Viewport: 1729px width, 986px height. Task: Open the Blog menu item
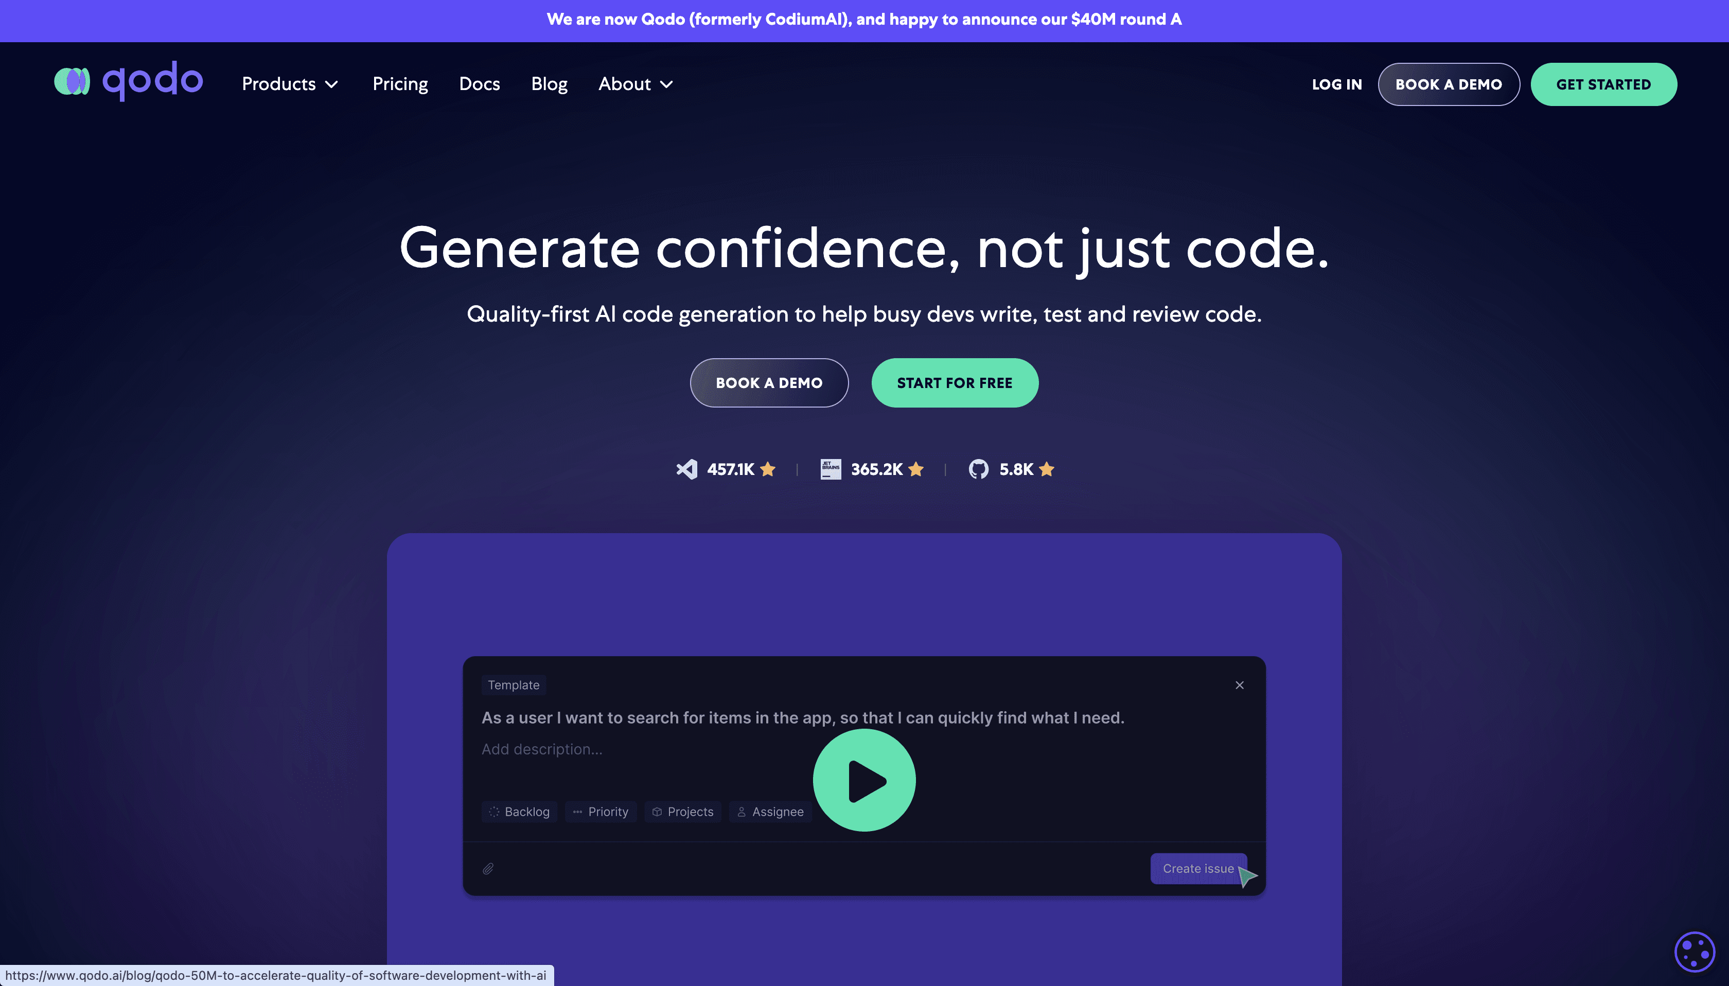pyautogui.click(x=549, y=83)
